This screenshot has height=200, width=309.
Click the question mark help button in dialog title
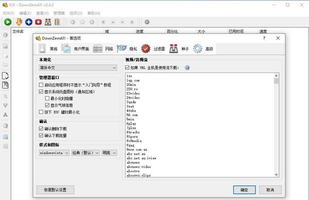[264, 38]
